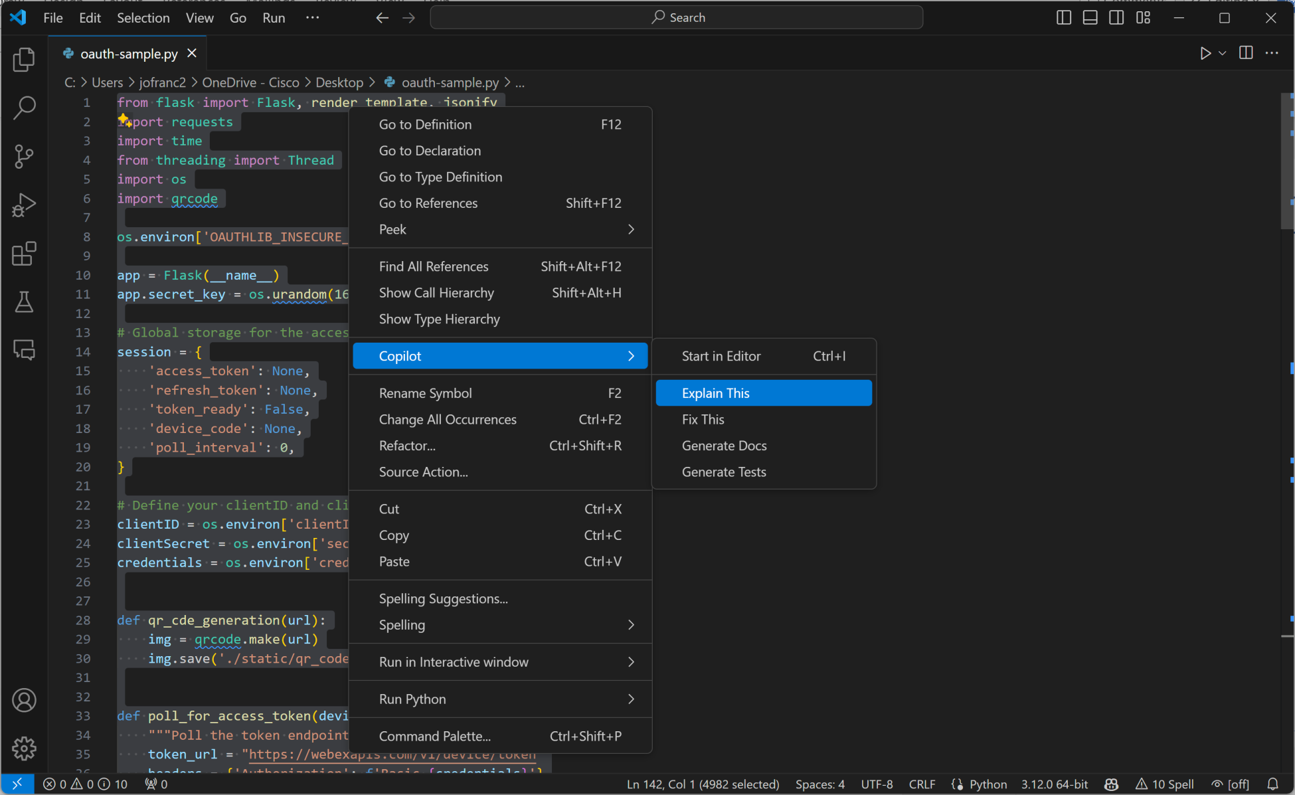Expand the Run Python File dropdown arrow
Screen dimensions: 1295x795
pos(1222,53)
